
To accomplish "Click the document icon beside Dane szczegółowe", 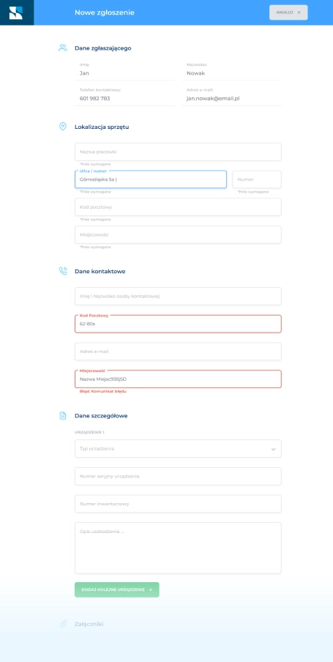I will click(63, 415).
